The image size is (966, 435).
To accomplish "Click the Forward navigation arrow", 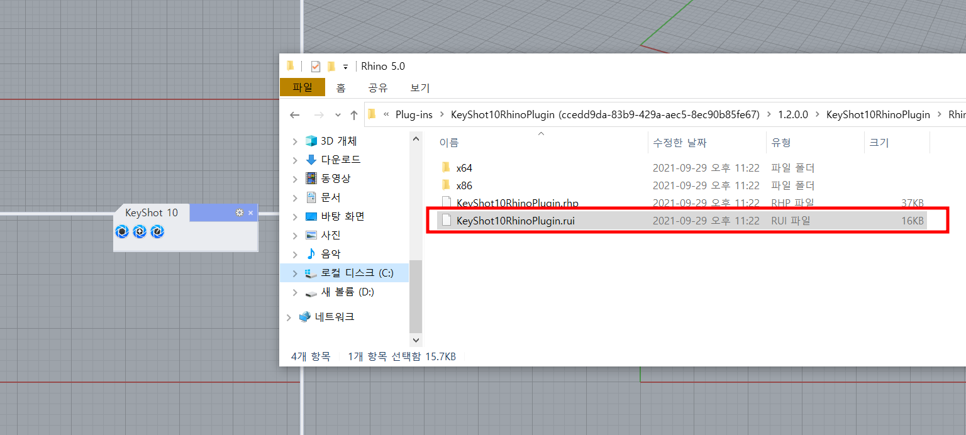I will tap(319, 114).
